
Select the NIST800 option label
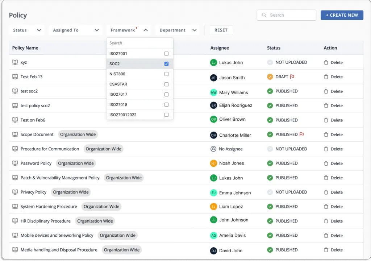point(117,74)
